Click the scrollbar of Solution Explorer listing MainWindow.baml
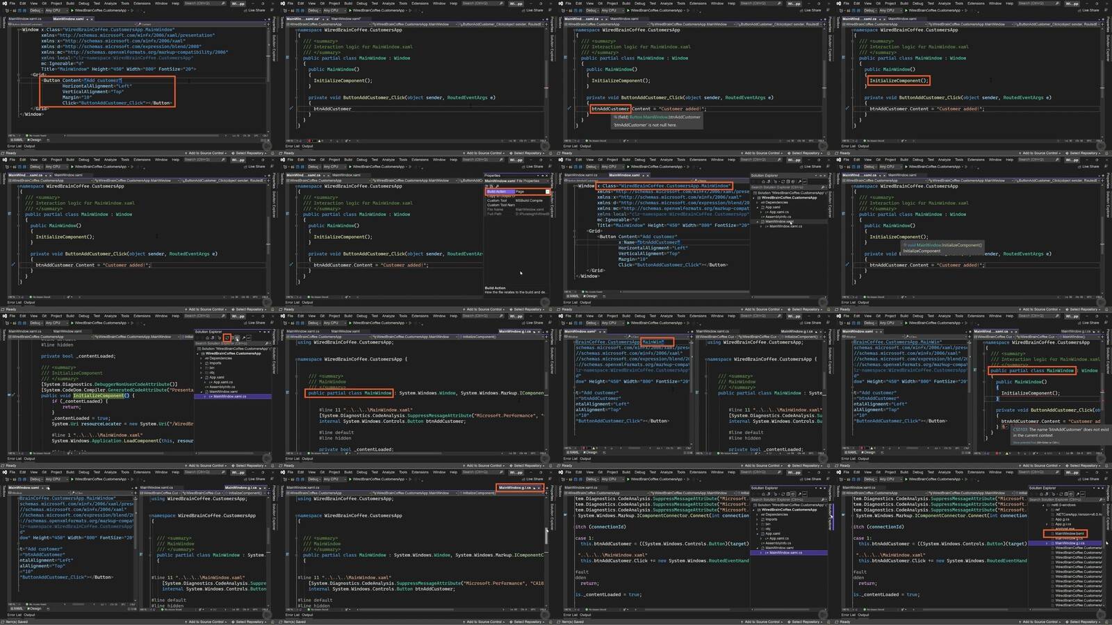Screen dimensions: 1112x625 pos(1105,556)
